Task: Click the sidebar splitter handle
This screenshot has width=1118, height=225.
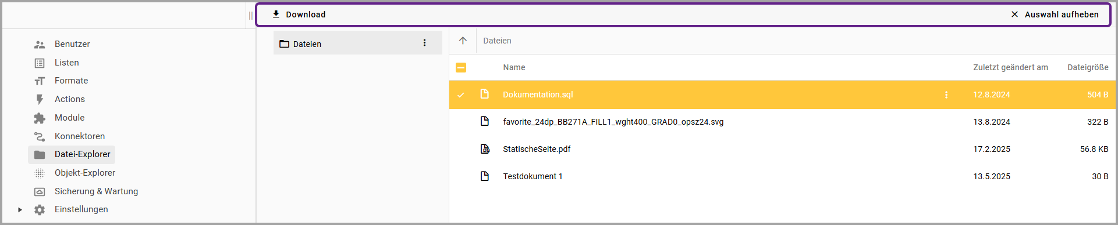Action: coord(251,16)
